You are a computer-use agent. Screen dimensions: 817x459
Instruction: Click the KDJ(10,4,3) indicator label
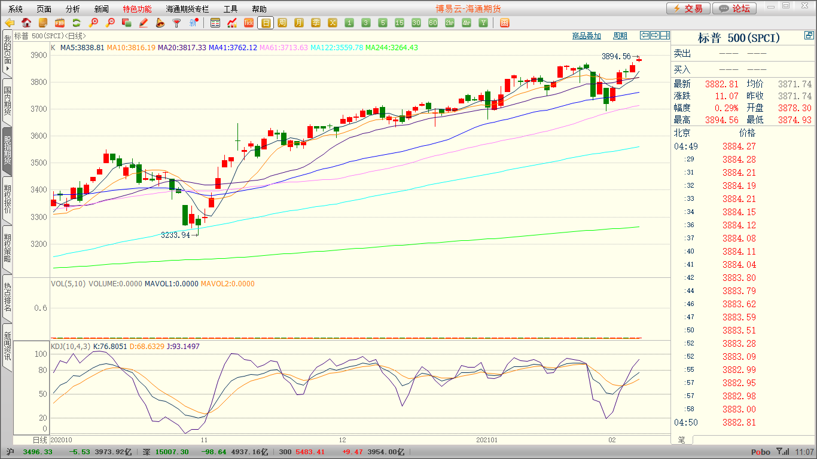(71, 347)
